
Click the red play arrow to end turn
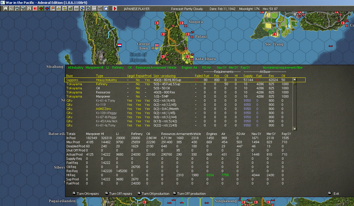(x=115, y=9)
